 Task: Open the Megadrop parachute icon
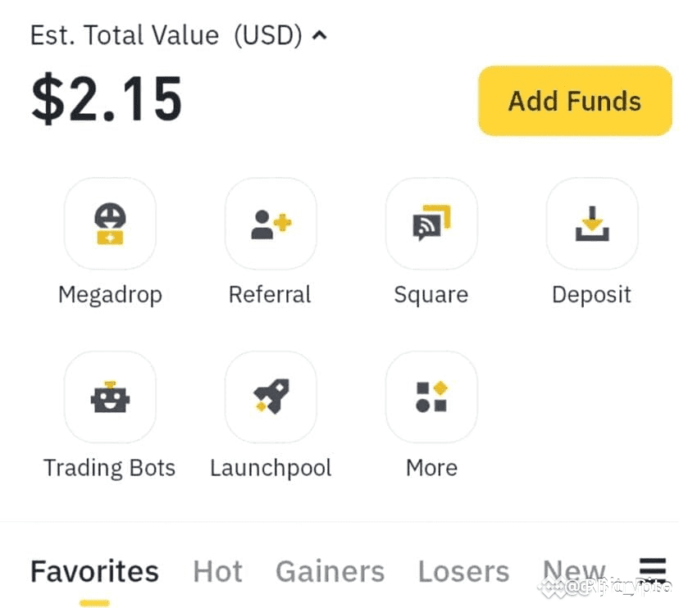(110, 224)
